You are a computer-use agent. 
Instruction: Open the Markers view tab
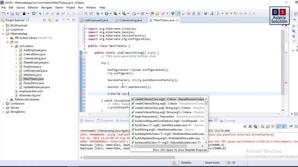87,121
